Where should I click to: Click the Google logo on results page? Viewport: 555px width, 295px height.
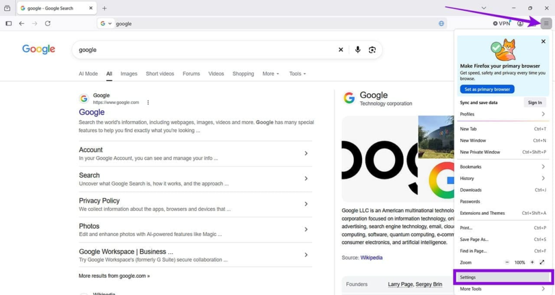tap(38, 49)
